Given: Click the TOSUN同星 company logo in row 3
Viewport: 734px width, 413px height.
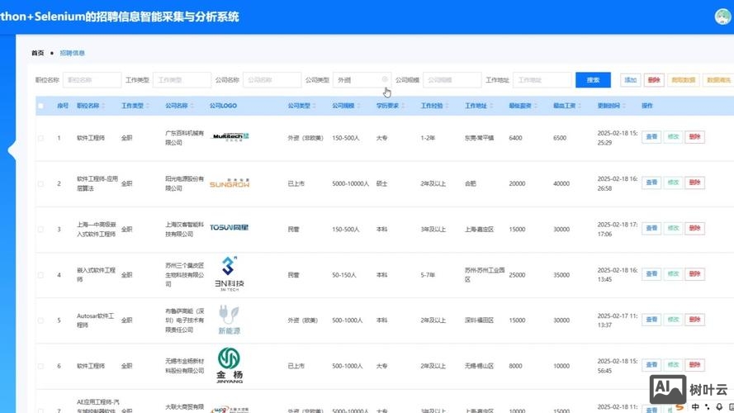Looking at the screenshot, I should point(229,228).
